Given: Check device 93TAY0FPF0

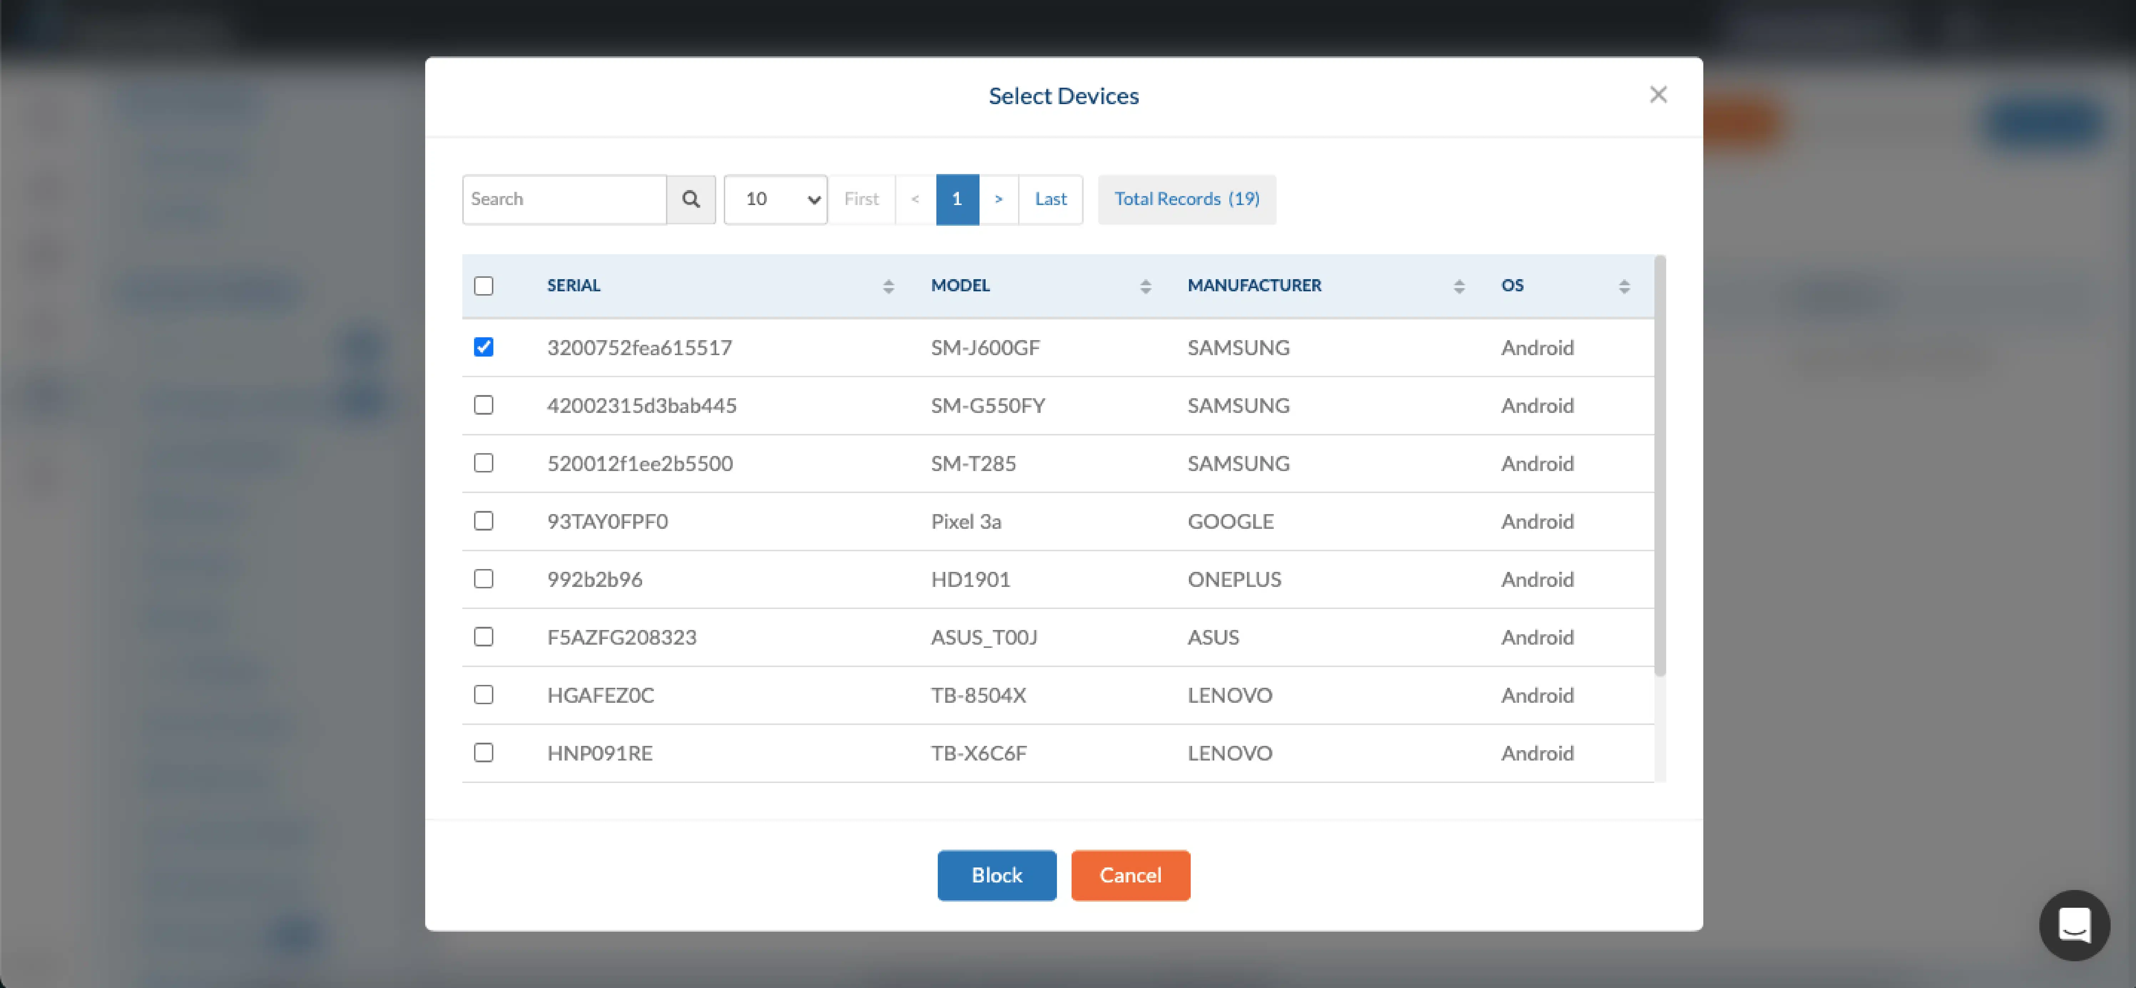Looking at the screenshot, I should tap(483, 521).
